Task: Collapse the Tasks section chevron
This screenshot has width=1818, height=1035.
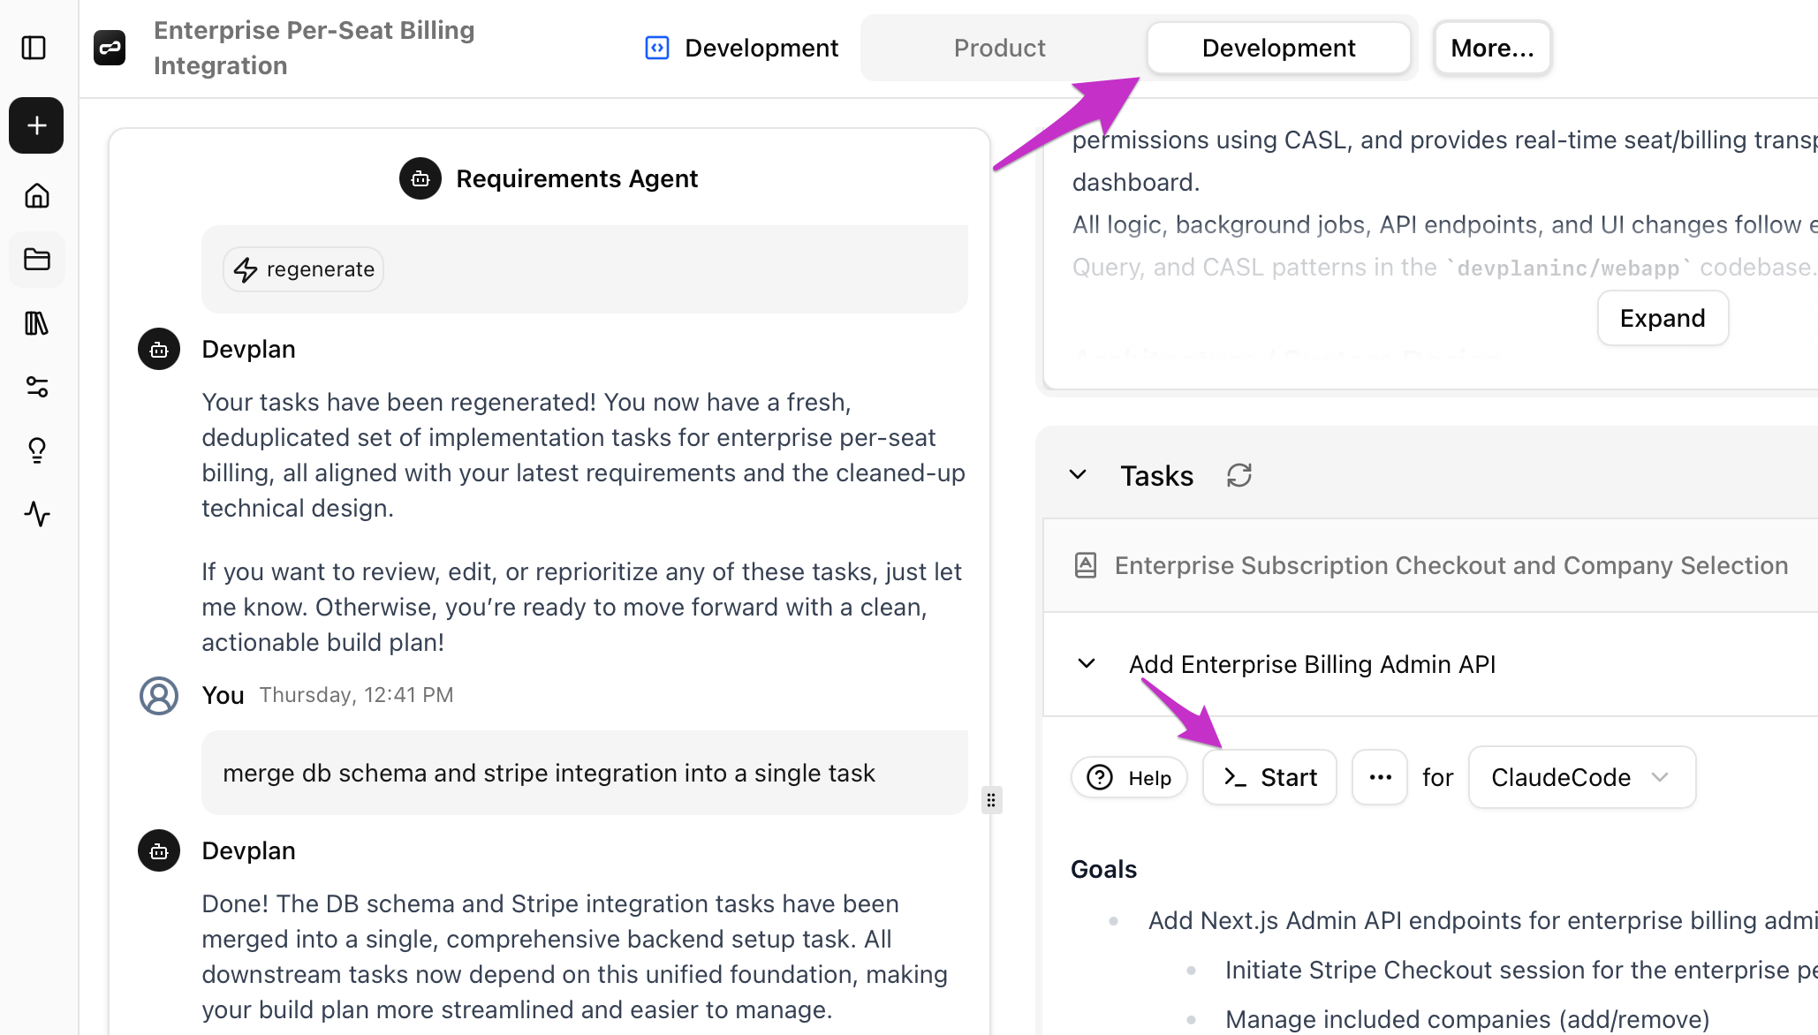Action: [1078, 475]
